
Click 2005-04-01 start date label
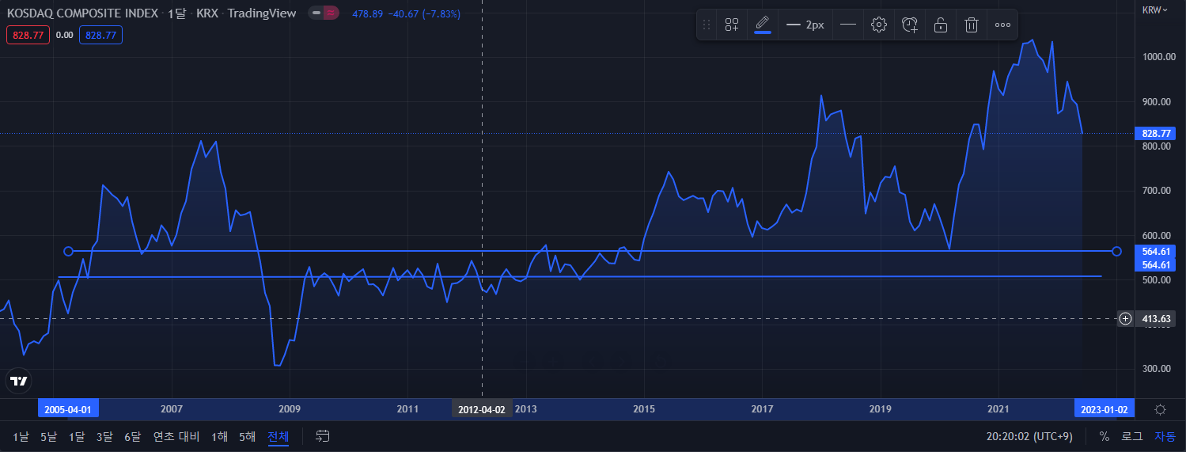tap(68, 408)
